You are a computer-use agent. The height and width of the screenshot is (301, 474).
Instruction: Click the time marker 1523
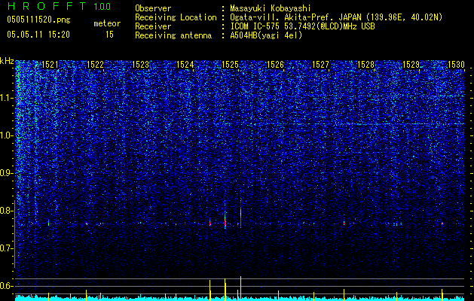click(x=141, y=65)
